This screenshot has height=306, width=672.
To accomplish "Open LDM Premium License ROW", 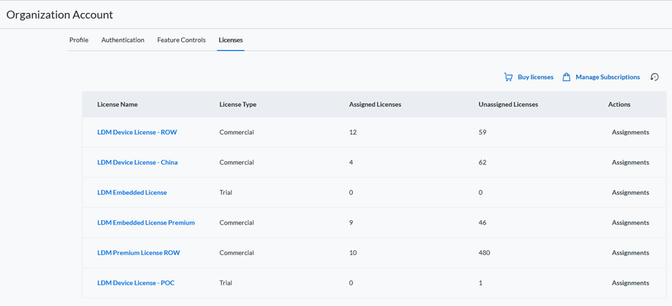I will click(139, 253).
